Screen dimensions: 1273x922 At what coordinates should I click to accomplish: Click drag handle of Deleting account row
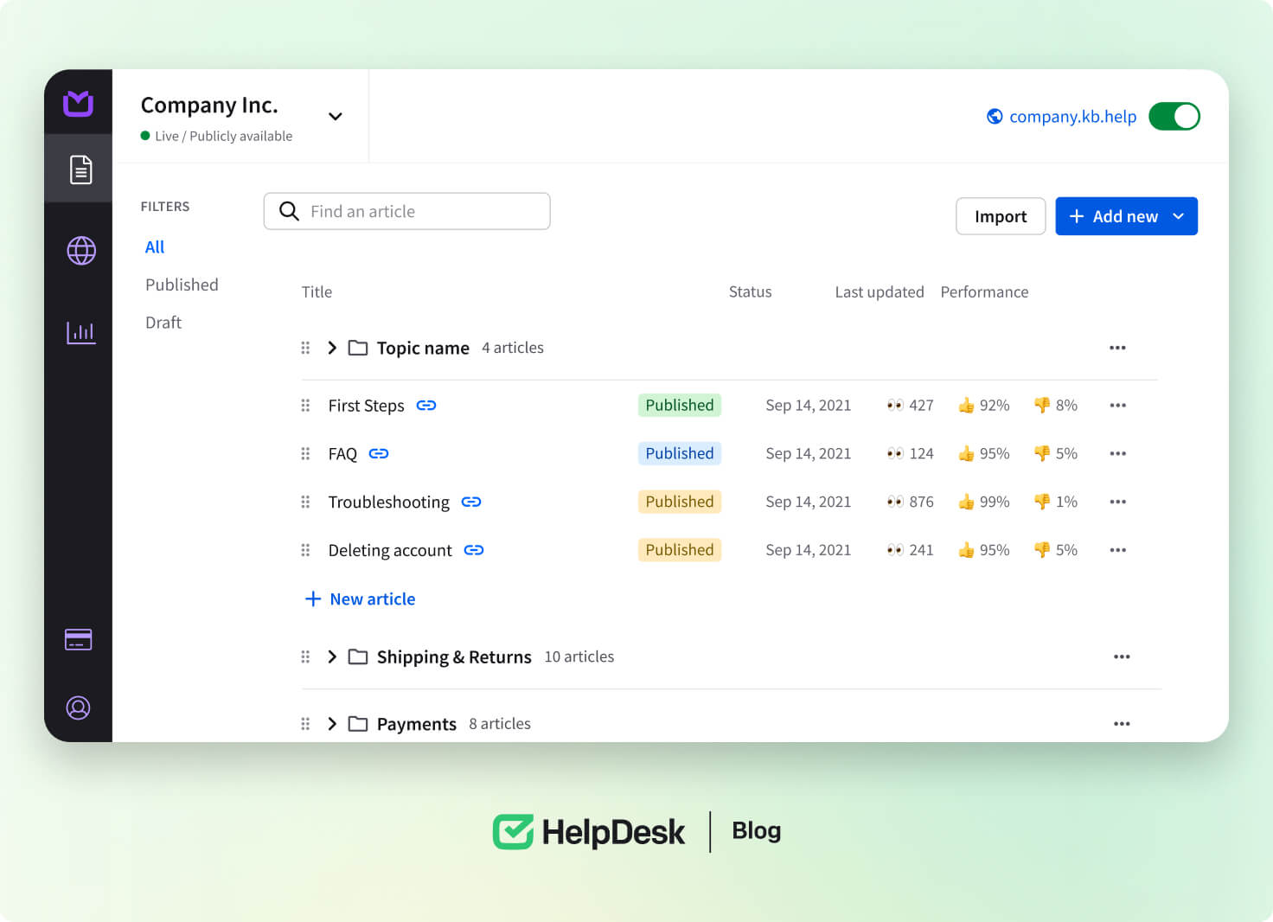tap(305, 550)
